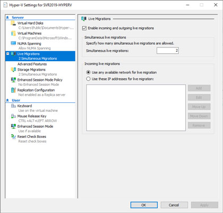The width and height of the screenshot is (223, 213).
Task: Select user Enhanced Session Mode setting
Action: (x=35, y=126)
